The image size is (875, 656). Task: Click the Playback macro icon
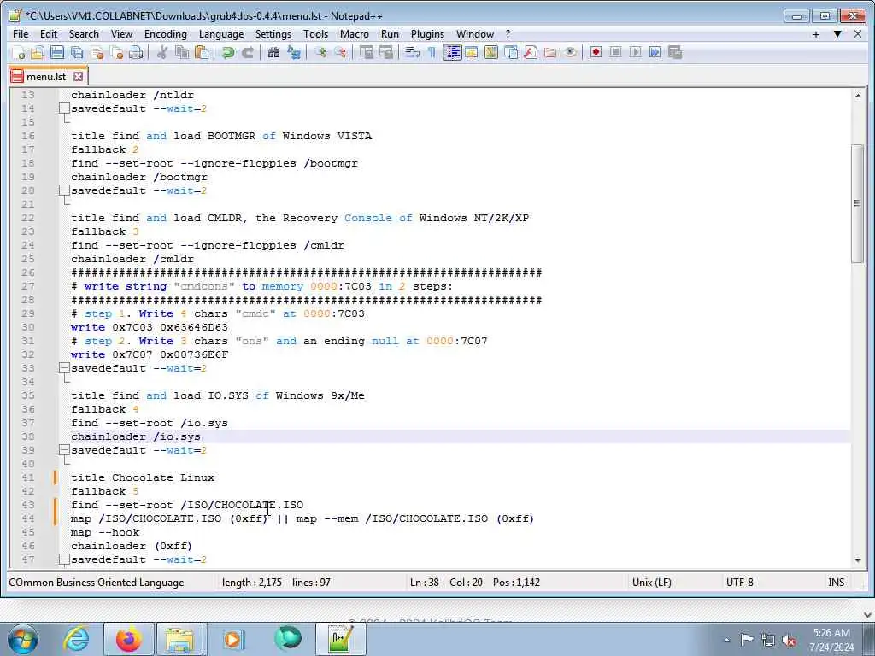pos(635,52)
